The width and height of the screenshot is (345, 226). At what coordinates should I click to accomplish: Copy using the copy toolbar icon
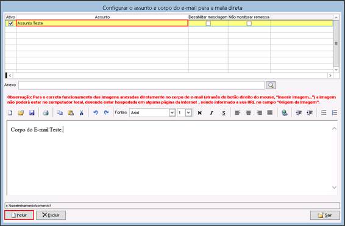tap(60, 112)
